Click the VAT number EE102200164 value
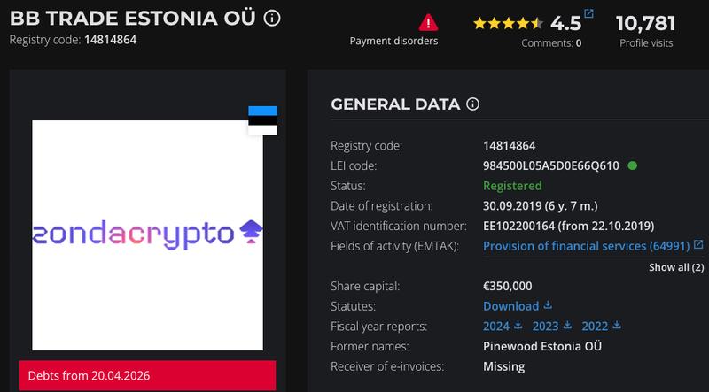 (x=568, y=226)
